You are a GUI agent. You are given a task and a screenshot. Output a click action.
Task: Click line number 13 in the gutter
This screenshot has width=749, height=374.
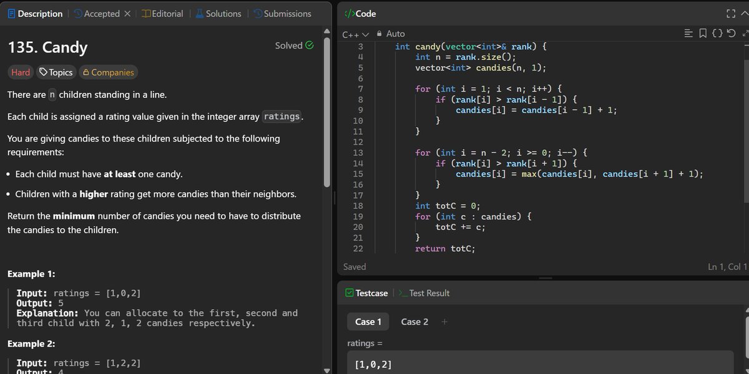[358, 153]
